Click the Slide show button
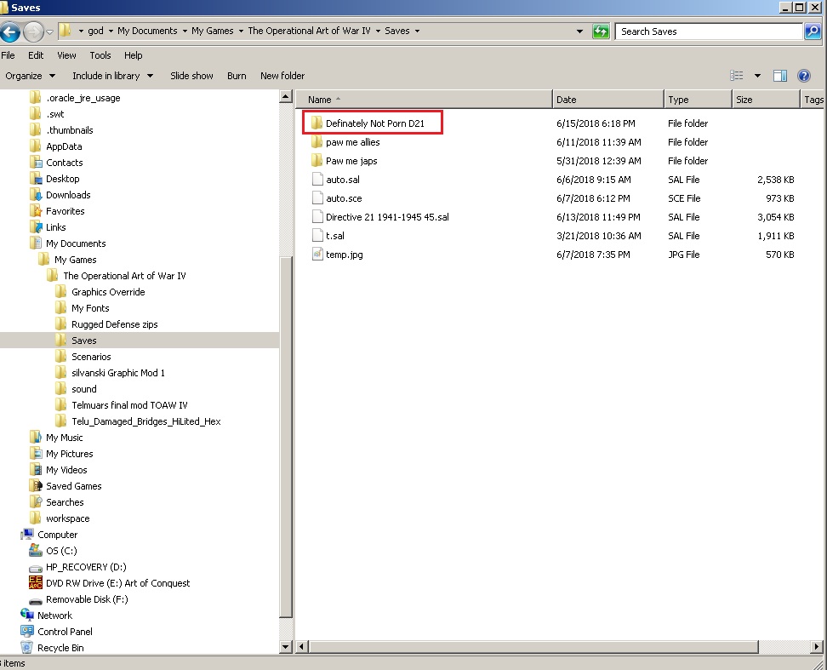The image size is (827, 670). pos(191,76)
